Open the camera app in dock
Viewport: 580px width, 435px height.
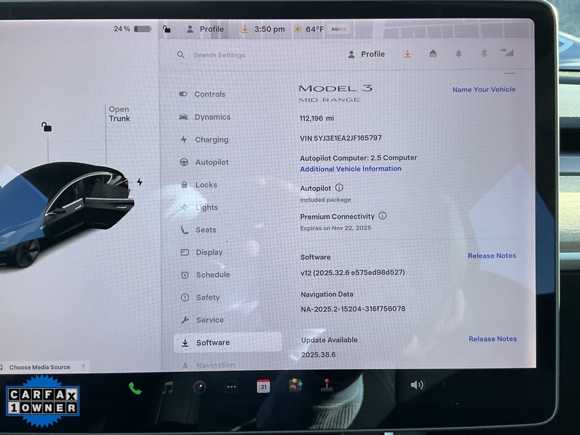point(199,387)
